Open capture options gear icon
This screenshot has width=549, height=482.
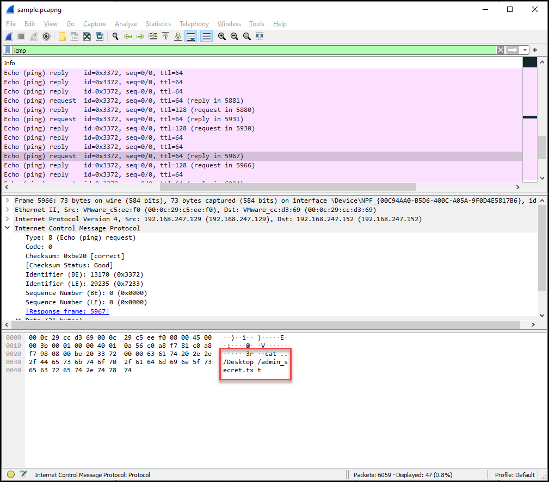point(46,36)
